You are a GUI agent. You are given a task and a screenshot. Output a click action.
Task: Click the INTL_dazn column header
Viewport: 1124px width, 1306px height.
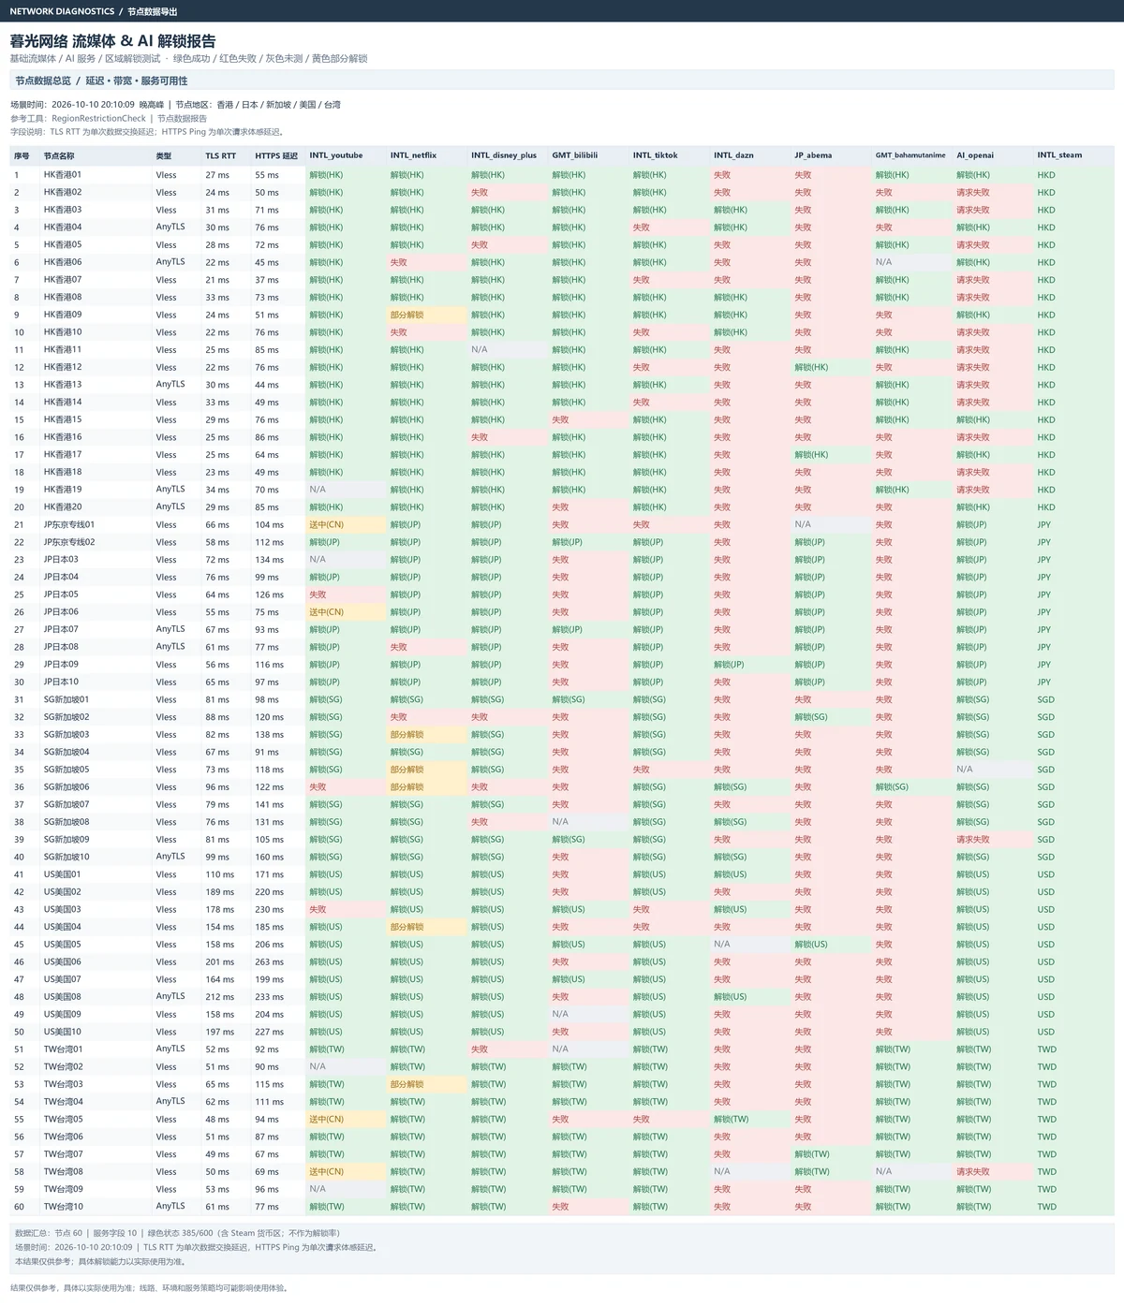click(733, 155)
